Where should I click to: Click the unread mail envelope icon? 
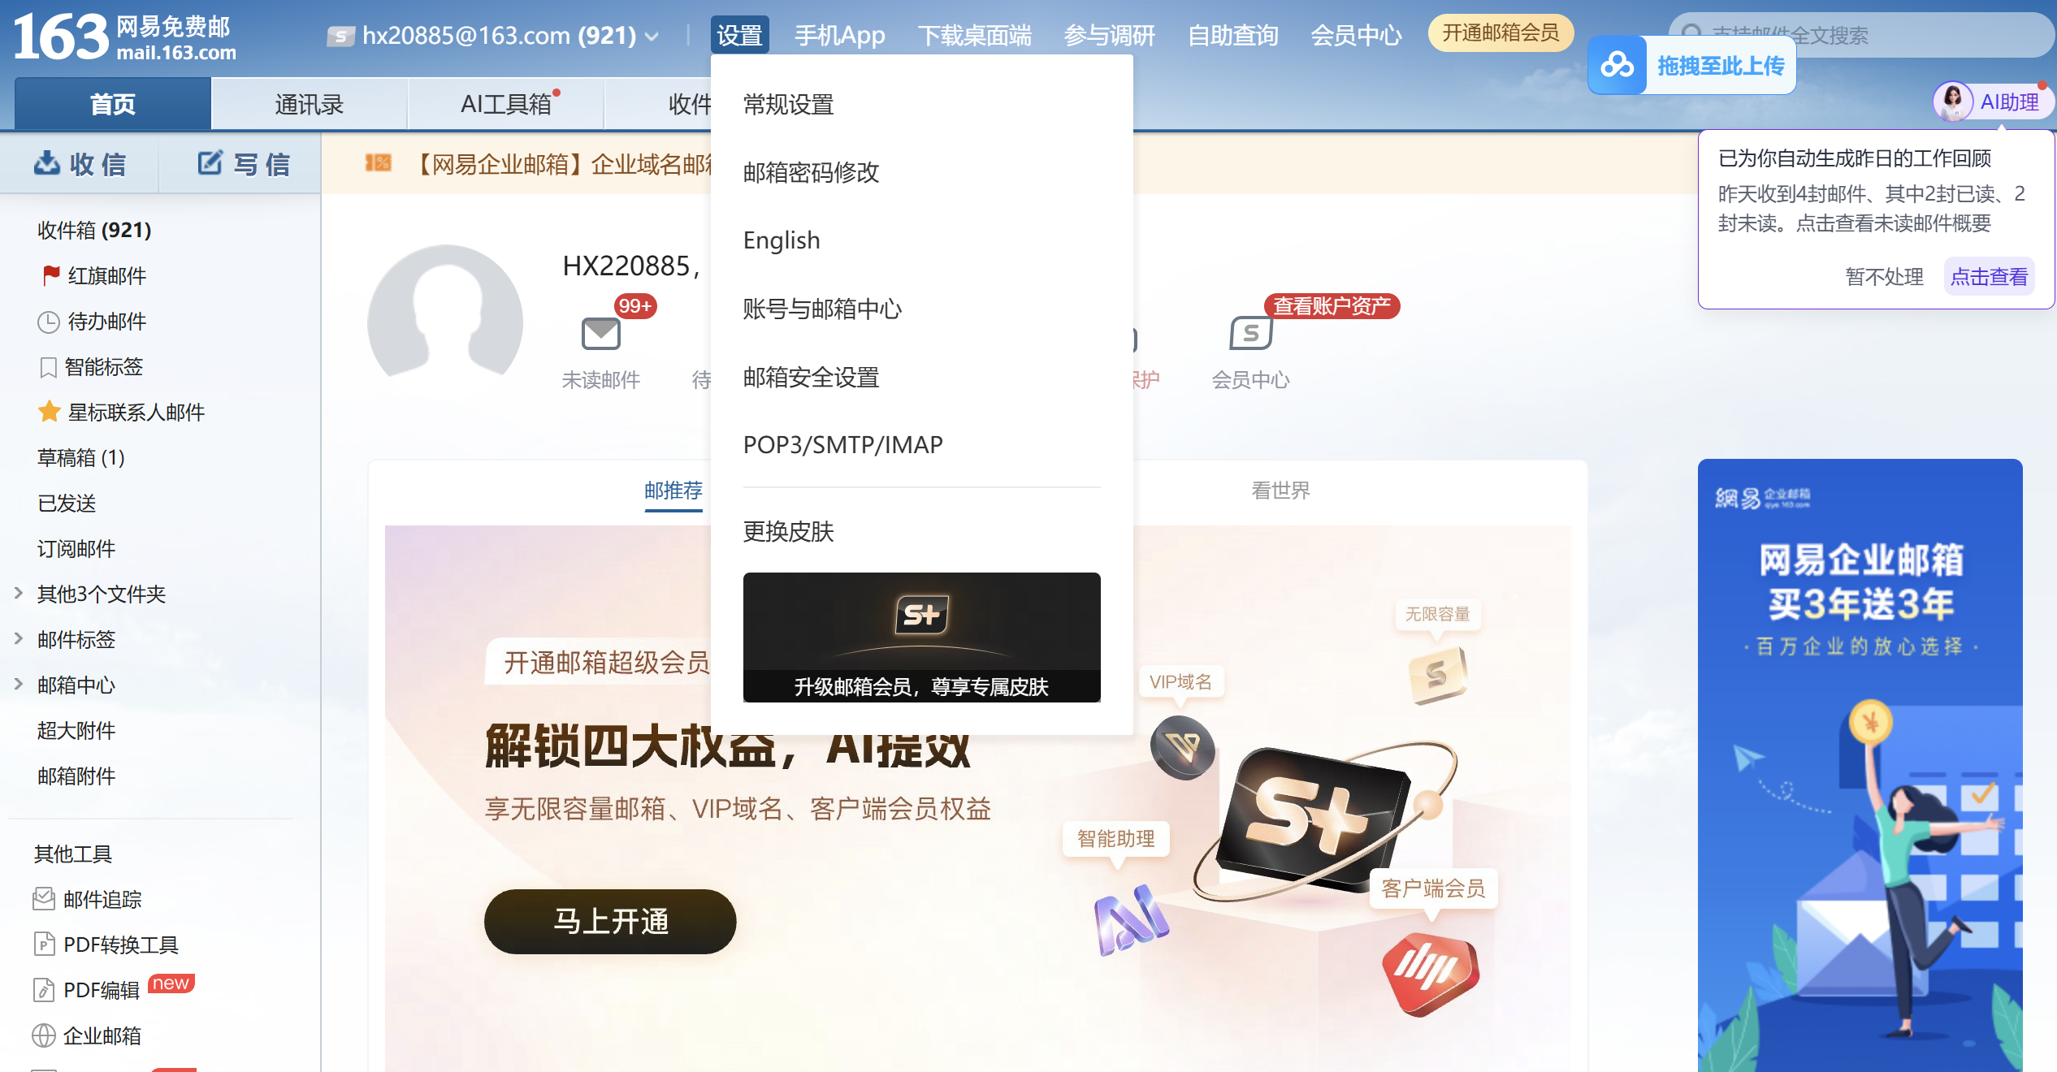click(600, 333)
